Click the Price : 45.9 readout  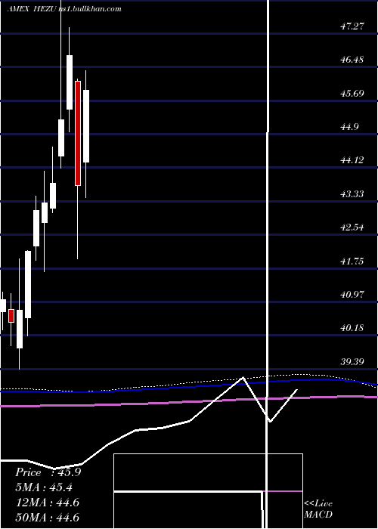[48, 472]
